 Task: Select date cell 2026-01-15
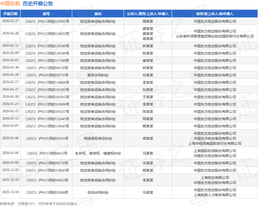pyautogui.click(x=10, y=111)
